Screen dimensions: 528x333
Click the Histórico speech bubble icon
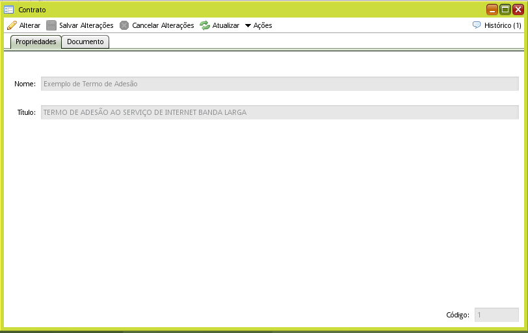click(477, 25)
